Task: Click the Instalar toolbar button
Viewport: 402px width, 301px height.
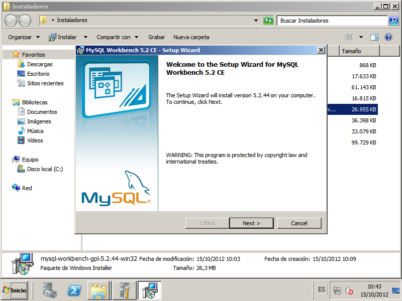Action: pos(63,37)
